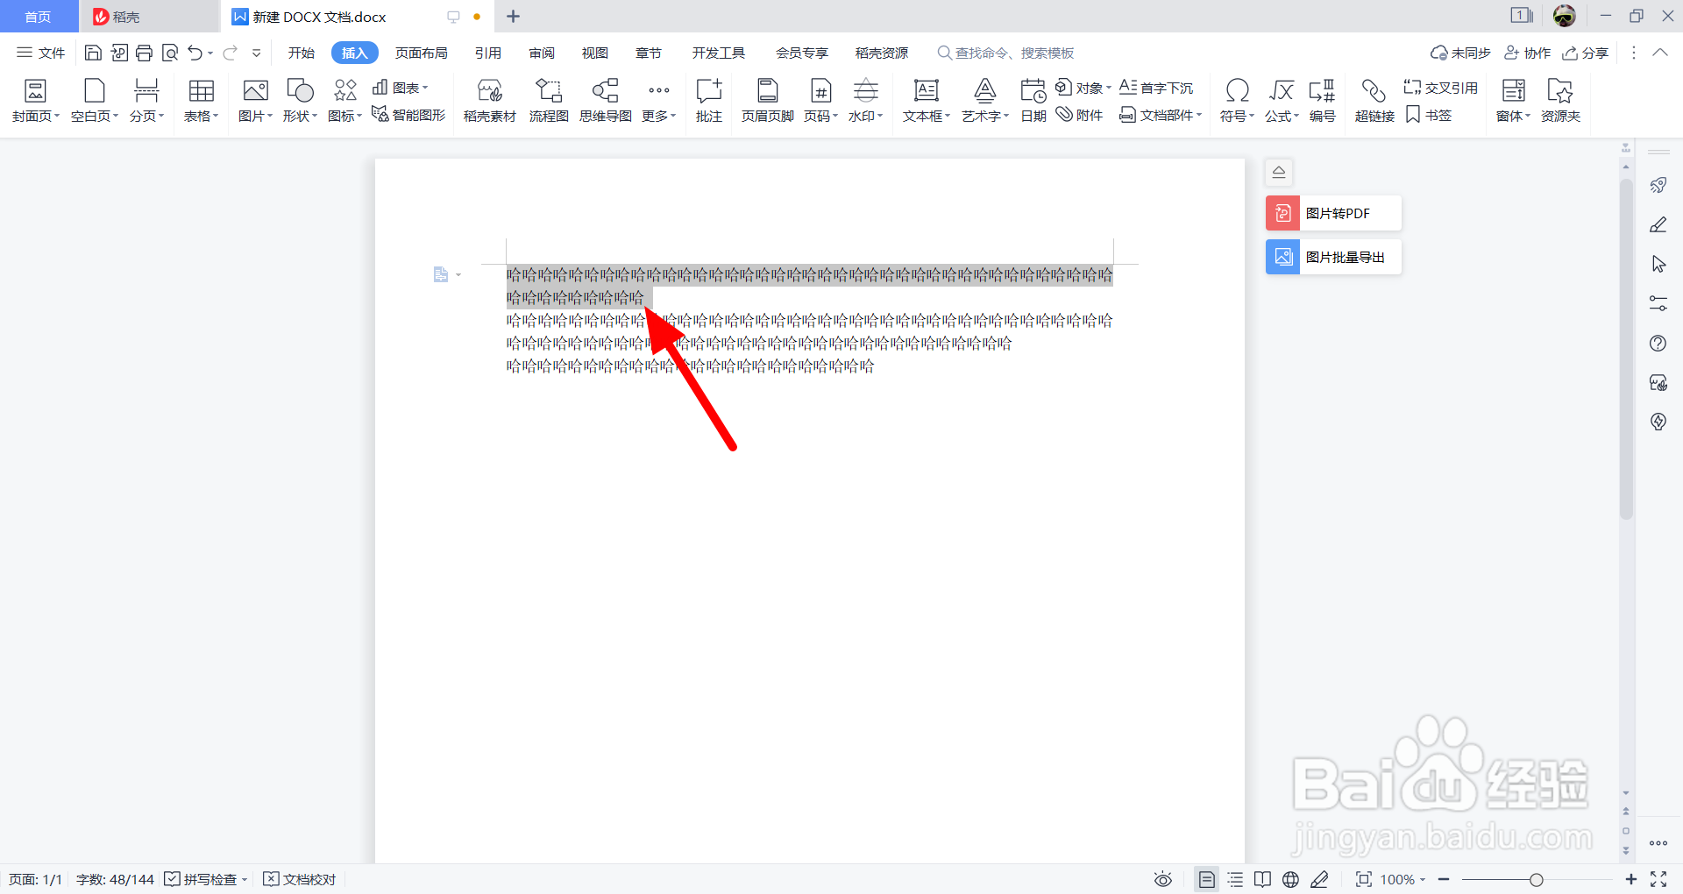
Task: Insert a 符号 symbol
Action: click(1237, 100)
